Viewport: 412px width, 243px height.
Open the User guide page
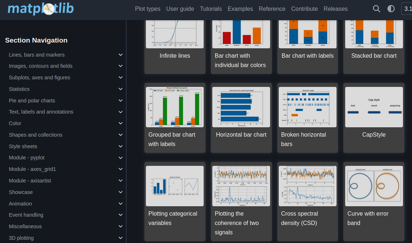coord(180,9)
